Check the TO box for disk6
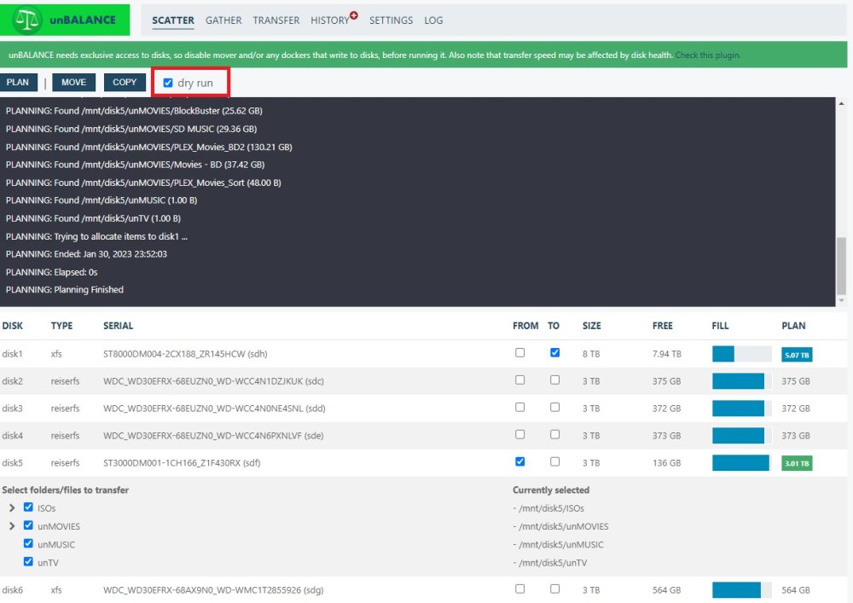 tap(555, 589)
